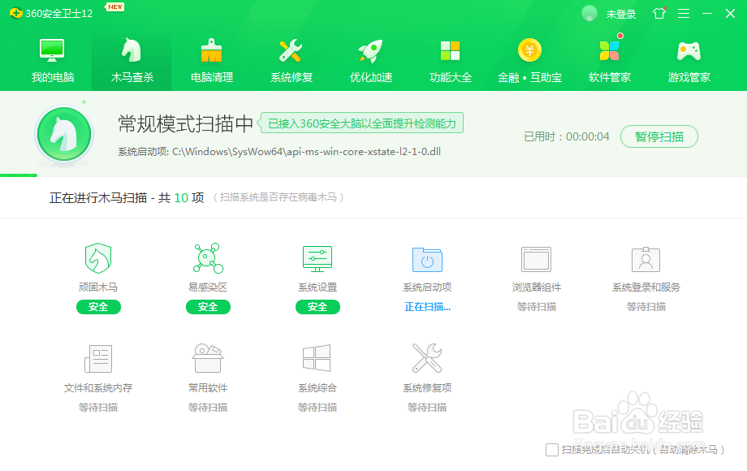Click 安全 badge under 易感染区

[x=208, y=307]
